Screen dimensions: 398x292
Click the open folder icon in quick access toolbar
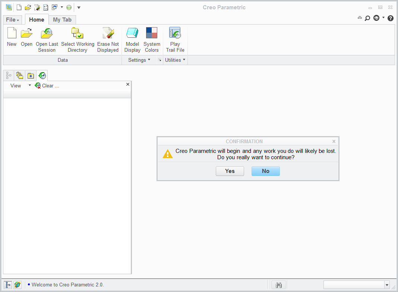point(28,7)
